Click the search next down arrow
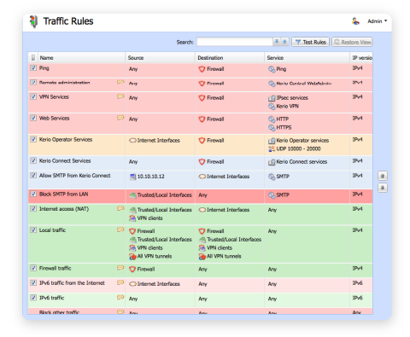Screen dimensions: 410x337 click(x=277, y=42)
